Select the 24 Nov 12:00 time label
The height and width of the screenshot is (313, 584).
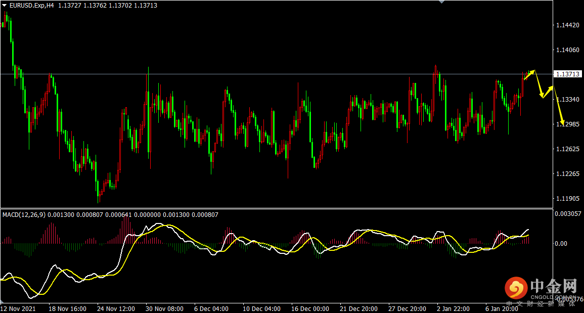tap(116, 308)
